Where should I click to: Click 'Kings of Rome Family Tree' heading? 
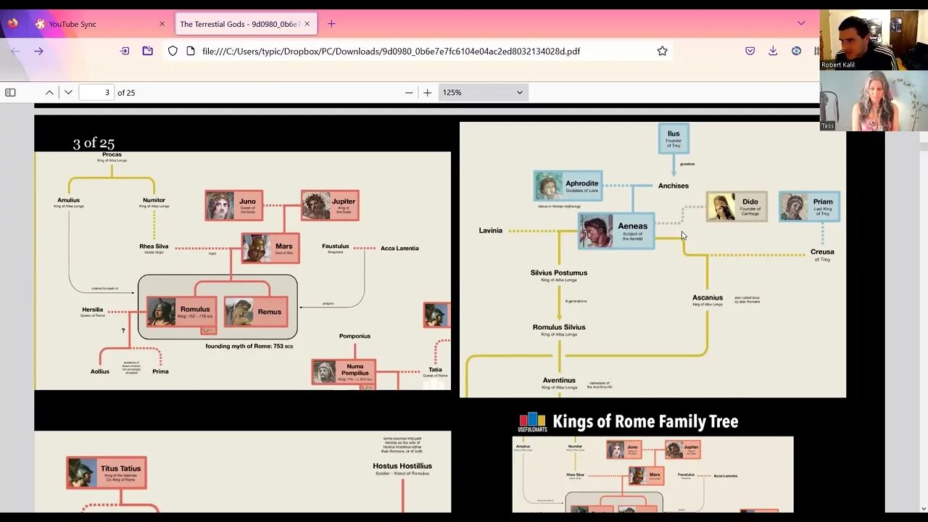point(645,421)
